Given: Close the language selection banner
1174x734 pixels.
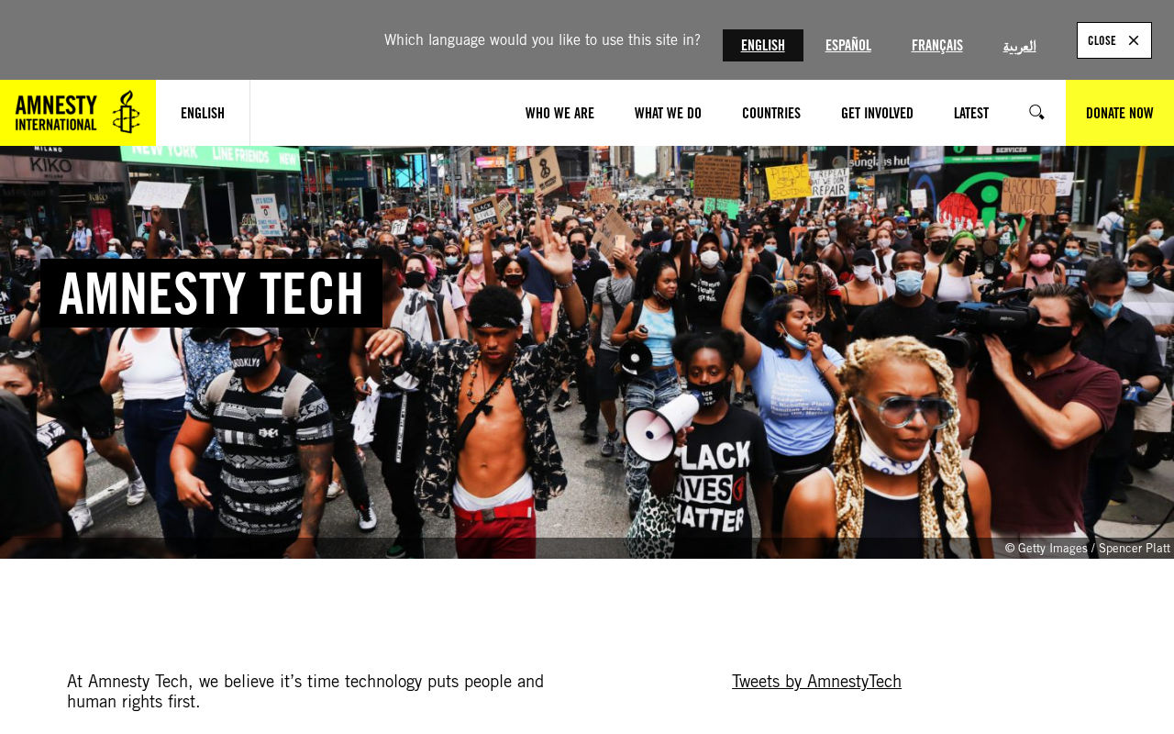Looking at the screenshot, I should pyautogui.click(x=1113, y=40).
